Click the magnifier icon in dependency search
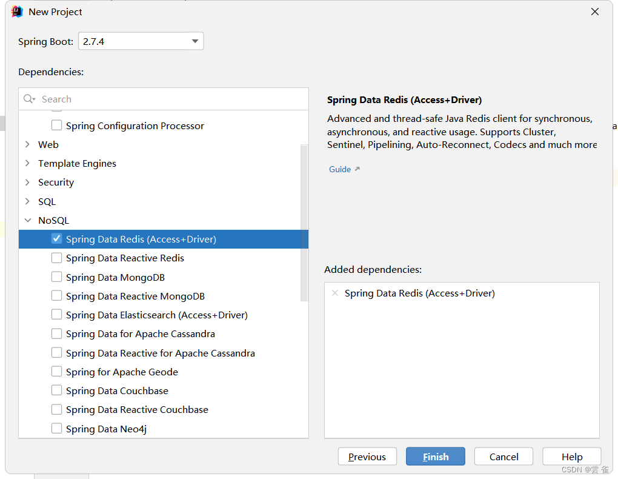This screenshot has width=618, height=479. [x=28, y=99]
